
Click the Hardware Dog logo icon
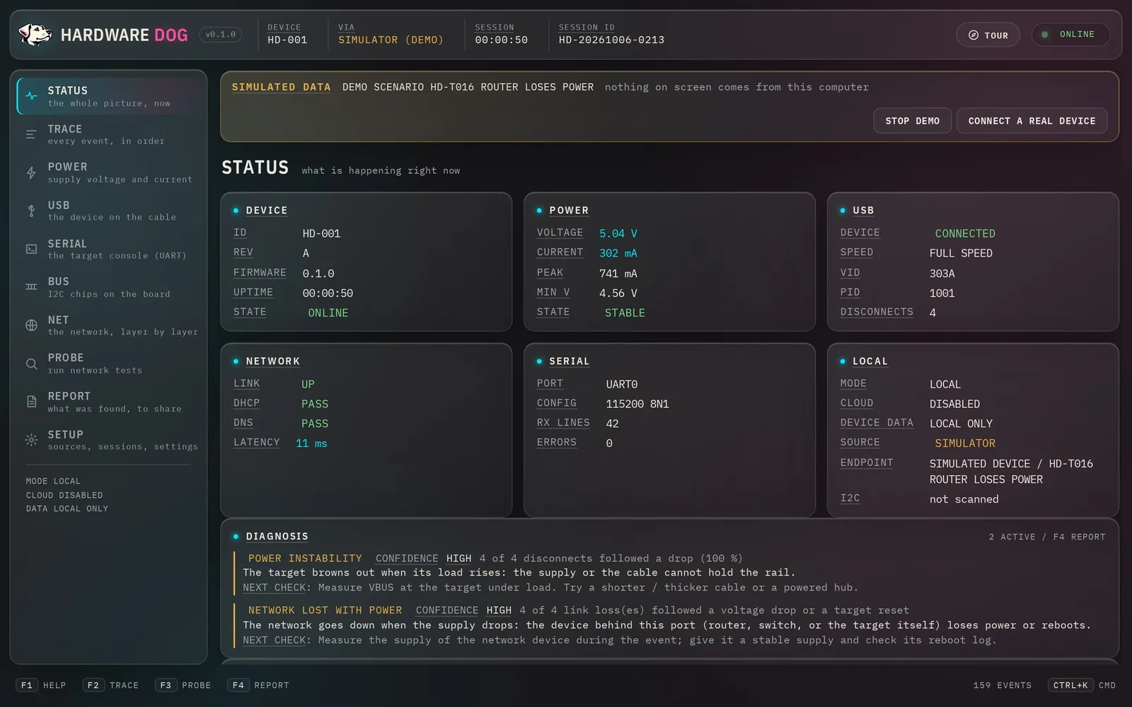(35, 35)
